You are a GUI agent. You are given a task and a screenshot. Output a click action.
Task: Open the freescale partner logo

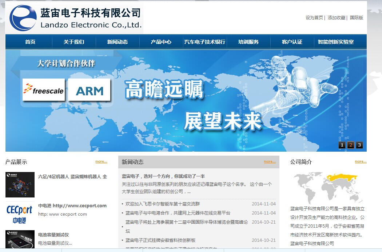click(x=44, y=89)
